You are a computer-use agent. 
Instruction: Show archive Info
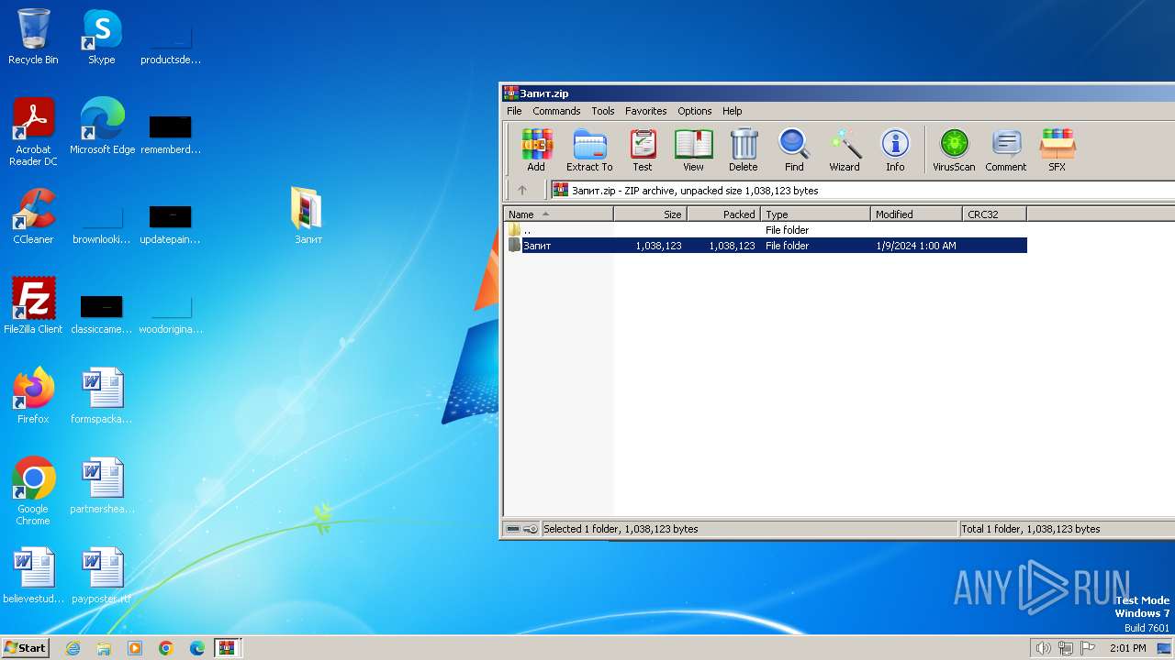(x=895, y=149)
